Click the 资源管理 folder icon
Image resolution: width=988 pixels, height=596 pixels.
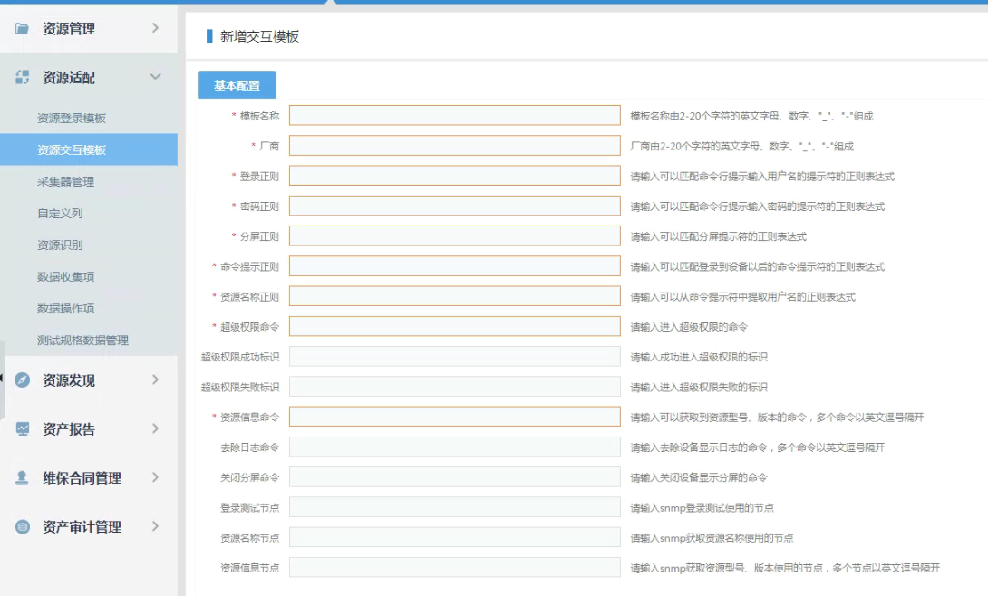(22, 28)
